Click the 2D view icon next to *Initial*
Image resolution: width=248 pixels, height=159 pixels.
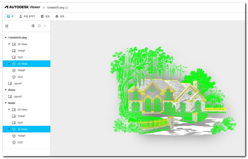(13, 51)
